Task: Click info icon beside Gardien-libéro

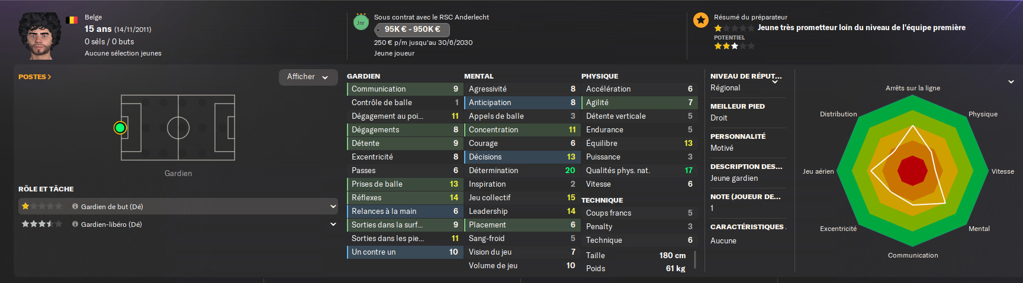Action: click(x=75, y=225)
